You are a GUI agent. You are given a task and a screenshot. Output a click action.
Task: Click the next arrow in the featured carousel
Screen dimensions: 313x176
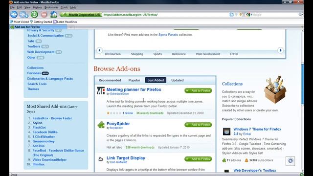[x=280, y=50]
